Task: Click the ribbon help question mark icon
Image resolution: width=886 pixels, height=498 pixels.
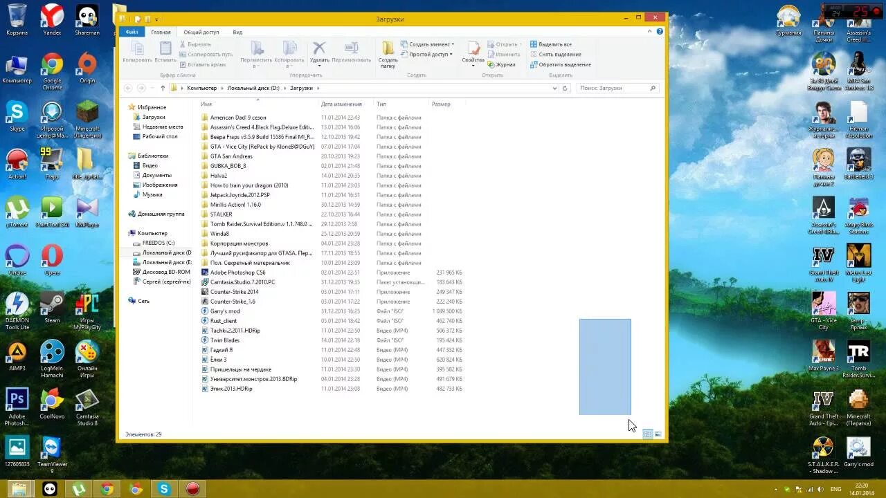Action: coord(660,32)
